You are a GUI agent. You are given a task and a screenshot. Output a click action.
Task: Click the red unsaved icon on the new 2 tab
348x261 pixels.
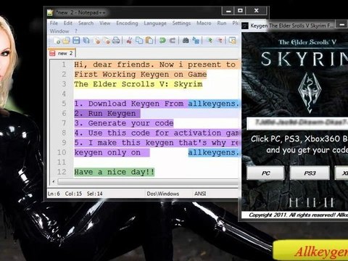52,53
